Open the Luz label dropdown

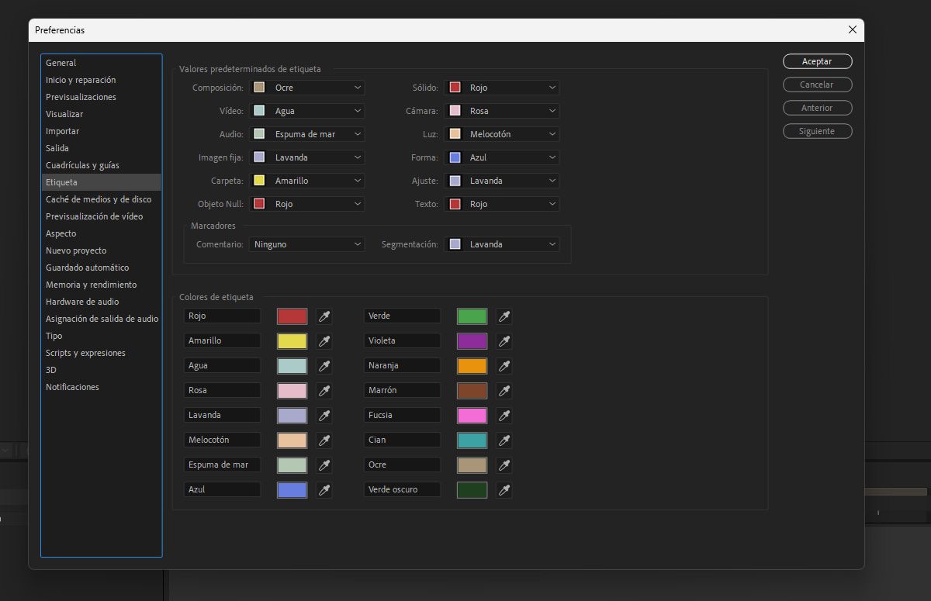point(502,134)
